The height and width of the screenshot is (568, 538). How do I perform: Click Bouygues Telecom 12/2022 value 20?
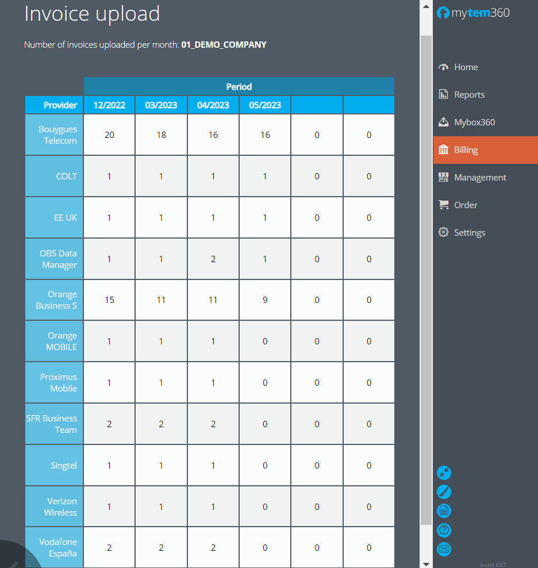click(x=109, y=135)
